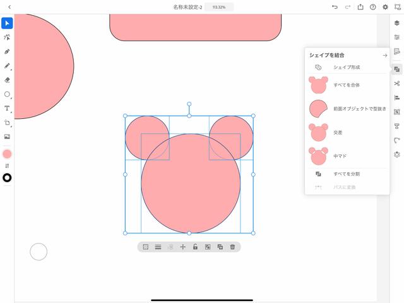The width and height of the screenshot is (404, 303).
Task: Open the Repeat flower icon panel
Action: click(397, 154)
